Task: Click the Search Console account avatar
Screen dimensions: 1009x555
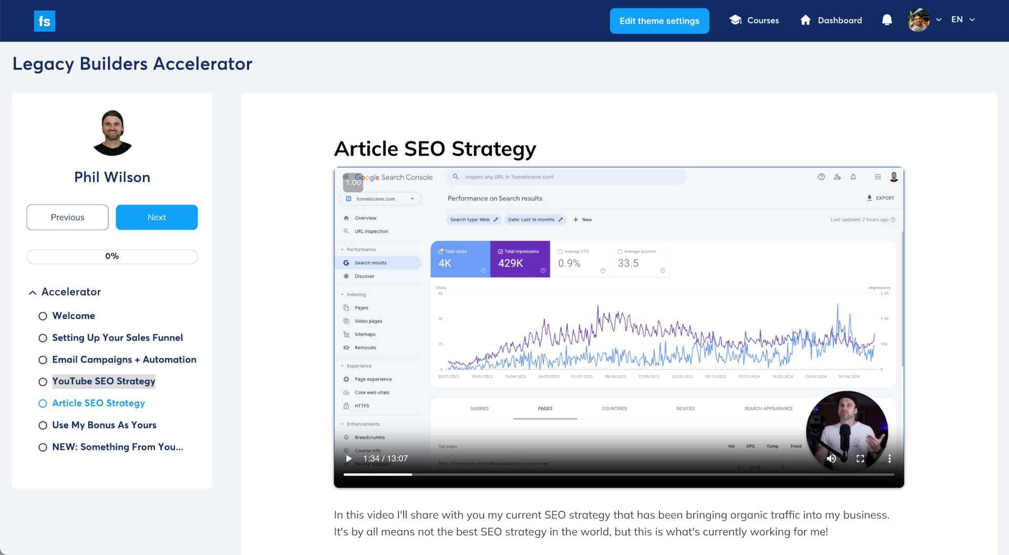Action: pos(893,177)
